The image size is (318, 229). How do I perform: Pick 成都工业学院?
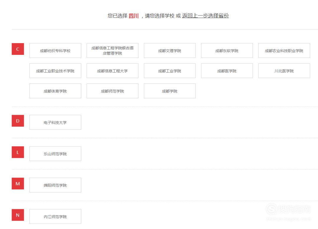coord(170,71)
